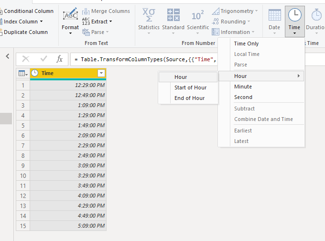
Task: Cancel the formula with X icon
Action: click(x=26, y=59)
